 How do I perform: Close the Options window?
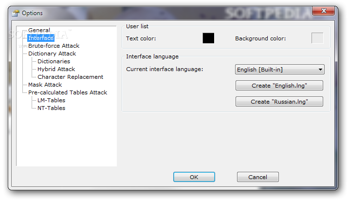[323, 11]
